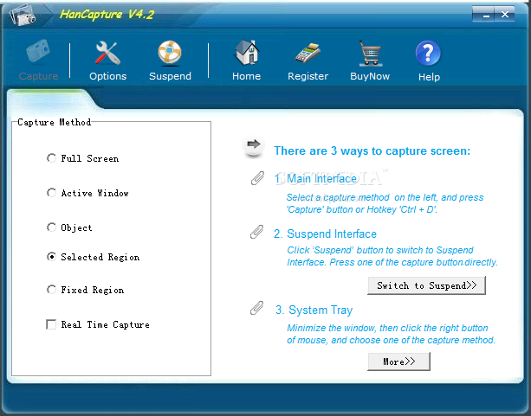
Task: Click the Suspend lifebuoy icon
Action: 170,53
